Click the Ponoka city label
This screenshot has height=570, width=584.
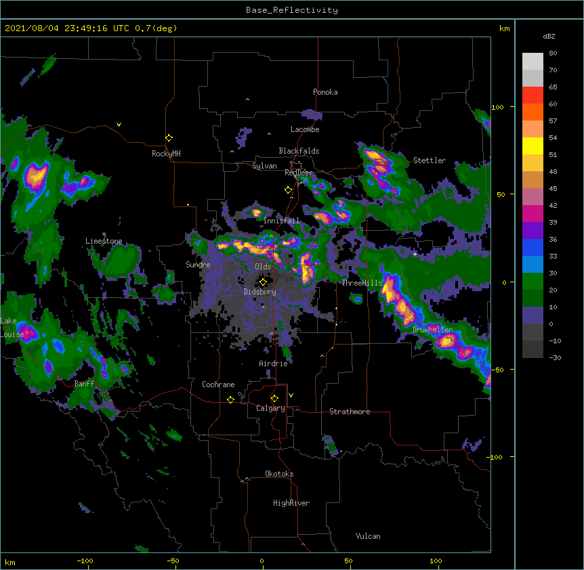[325, 92]
